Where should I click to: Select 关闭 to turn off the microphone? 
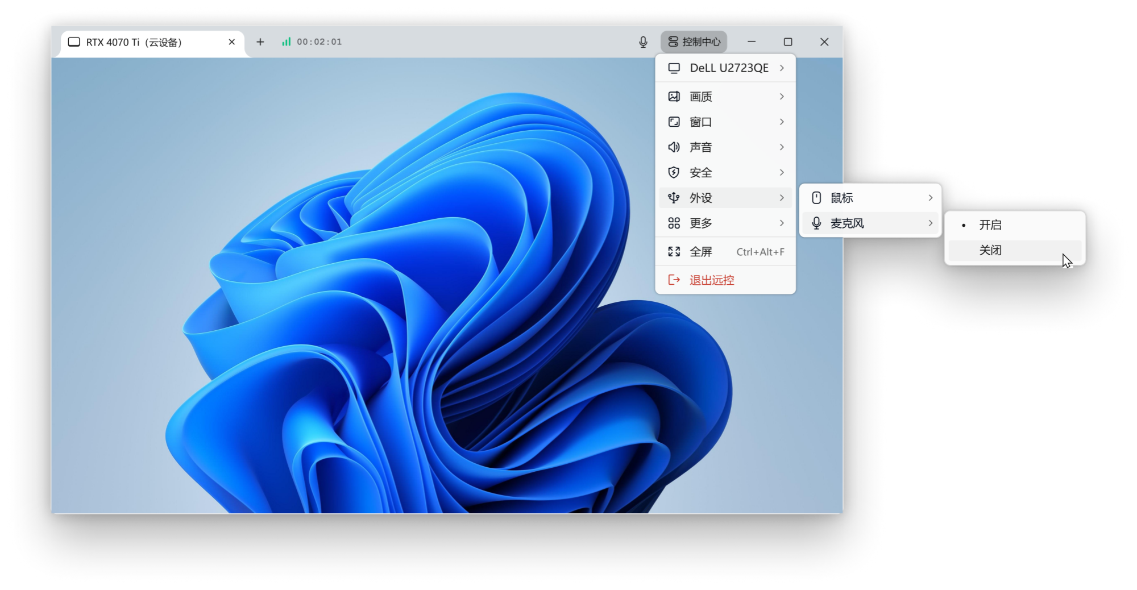coord(1015,251)
